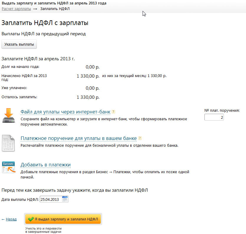Click the Бизнес payments icon
The width and height of the screenshot is (246, 234).
(8, 167)
